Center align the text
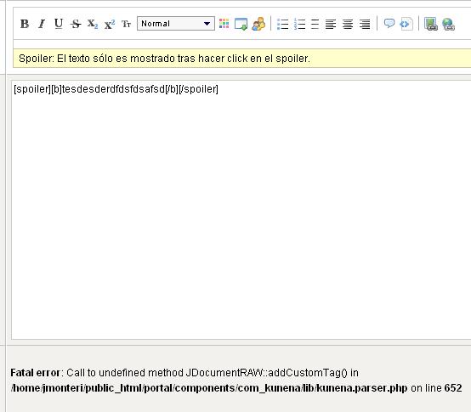This screenshot has width=471, height=412. coord(348,24)
